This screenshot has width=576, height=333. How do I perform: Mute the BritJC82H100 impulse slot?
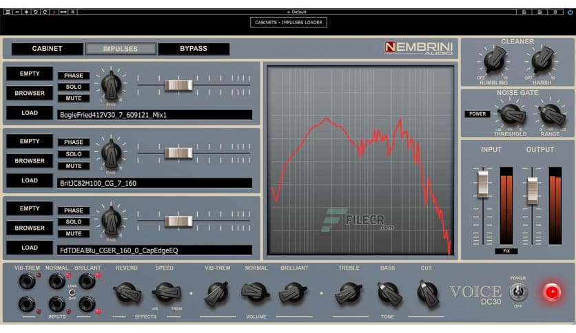coord(74,166)
